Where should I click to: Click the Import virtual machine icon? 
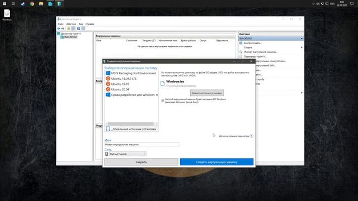point(241,52)
